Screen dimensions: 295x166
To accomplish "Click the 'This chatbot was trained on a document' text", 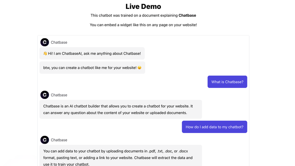I will [134, 16].
